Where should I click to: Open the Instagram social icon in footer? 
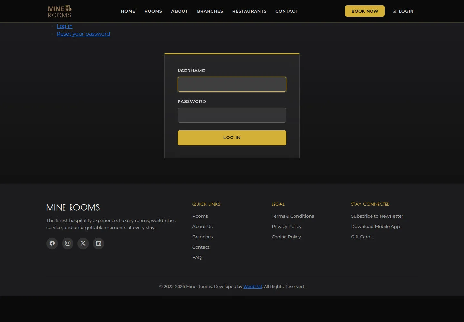tap(68, 243)
